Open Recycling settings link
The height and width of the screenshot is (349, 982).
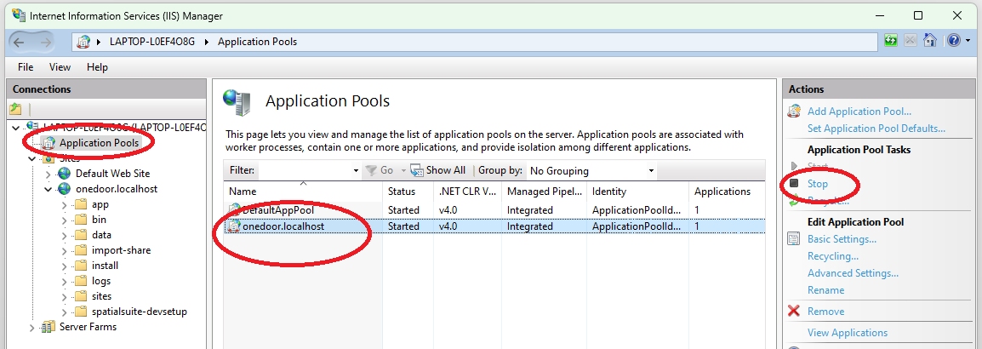point(833,256)
